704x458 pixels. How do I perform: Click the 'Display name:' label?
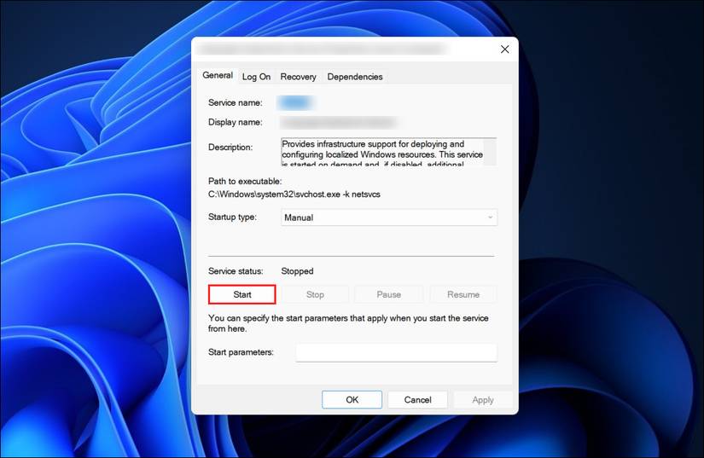pos(235,122)
